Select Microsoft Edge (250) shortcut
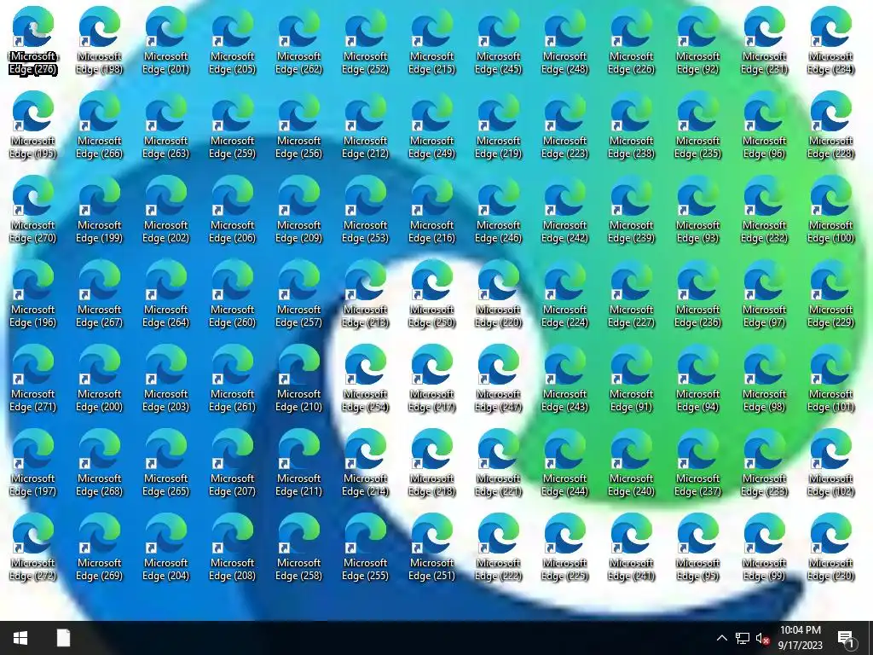Image resolution: width=873 pixels, height=655 pixels. pyautogui.click(x=431, y=293)
